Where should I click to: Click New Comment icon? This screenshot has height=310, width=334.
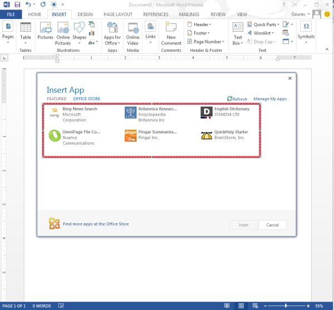pyautogui.click(x=171, y=33)
